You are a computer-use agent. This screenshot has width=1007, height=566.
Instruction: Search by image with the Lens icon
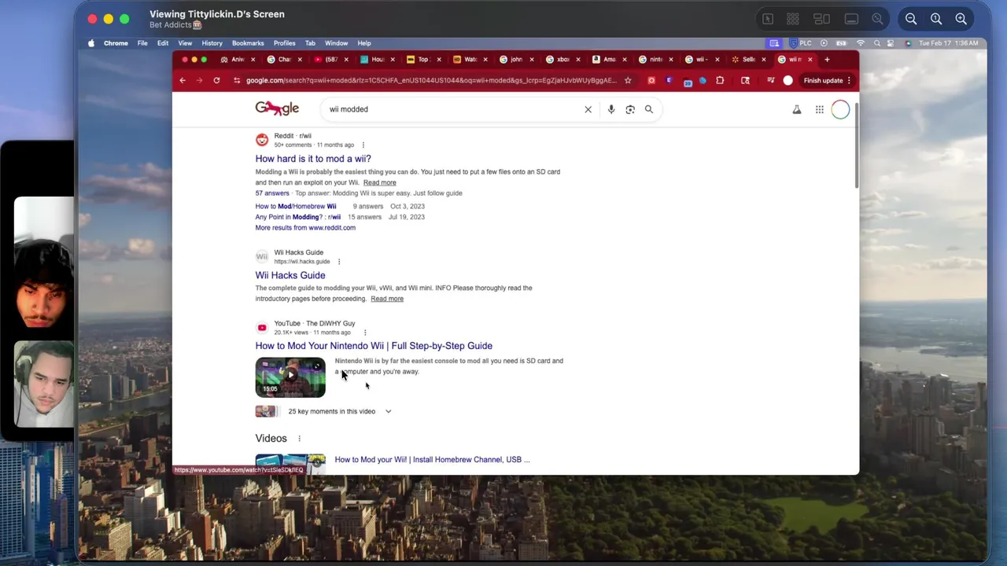pyautogui.click(x=630, y=109)
